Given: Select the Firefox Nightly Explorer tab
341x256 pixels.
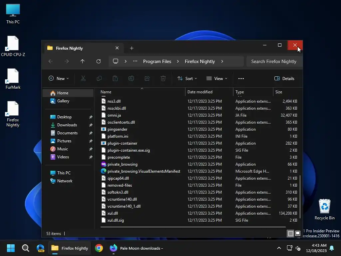Looking at the screenshot, I should click(84, 48).
